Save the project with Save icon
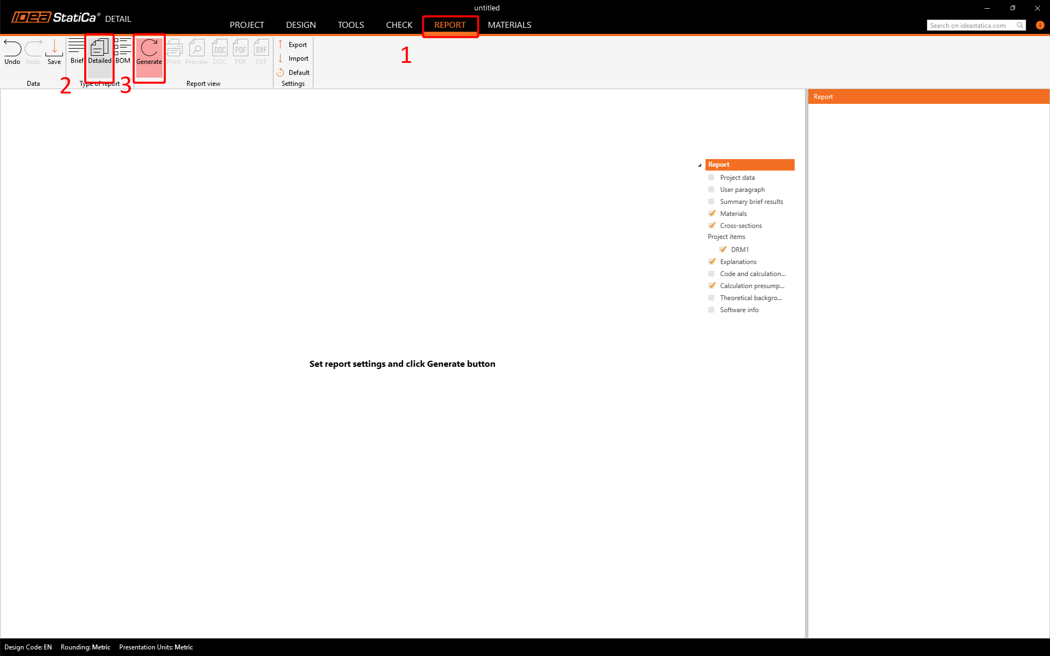1050x656 pixels. [x=54, y=52]
